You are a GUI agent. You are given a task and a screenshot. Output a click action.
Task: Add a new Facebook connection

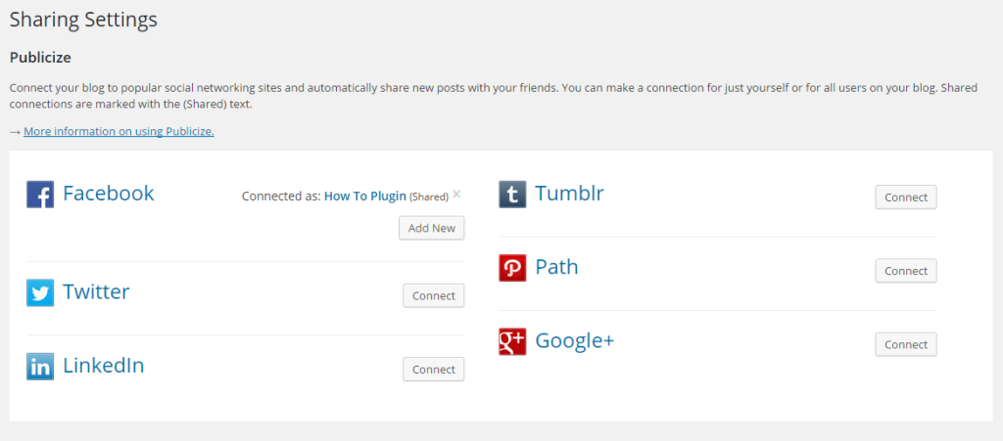432,228
